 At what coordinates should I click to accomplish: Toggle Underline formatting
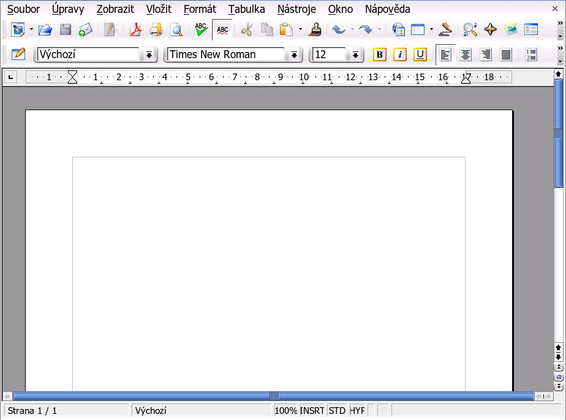(x=420, y=54)
